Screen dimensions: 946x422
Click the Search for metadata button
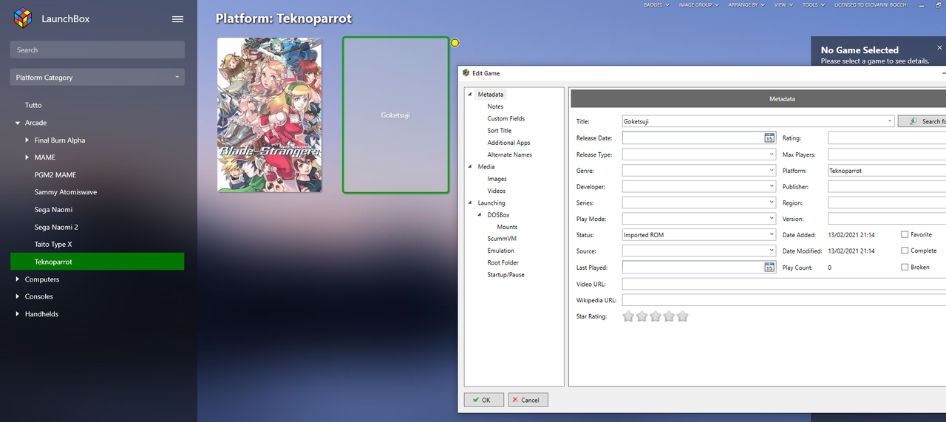(x=922, y=121)
